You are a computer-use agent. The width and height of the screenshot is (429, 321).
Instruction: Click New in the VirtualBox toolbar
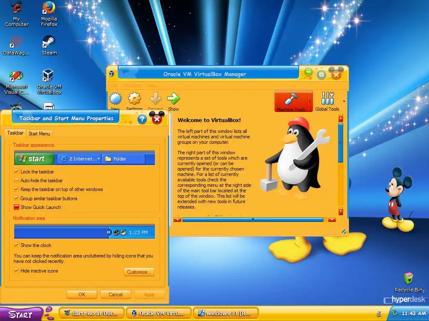coord(116,101)
